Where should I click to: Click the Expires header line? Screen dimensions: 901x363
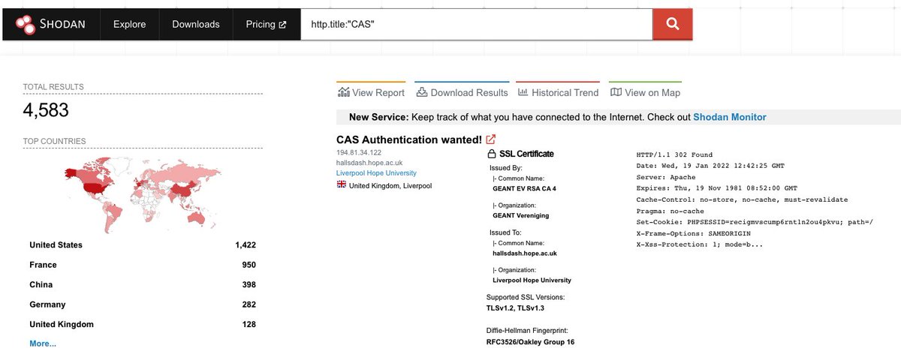716,188
